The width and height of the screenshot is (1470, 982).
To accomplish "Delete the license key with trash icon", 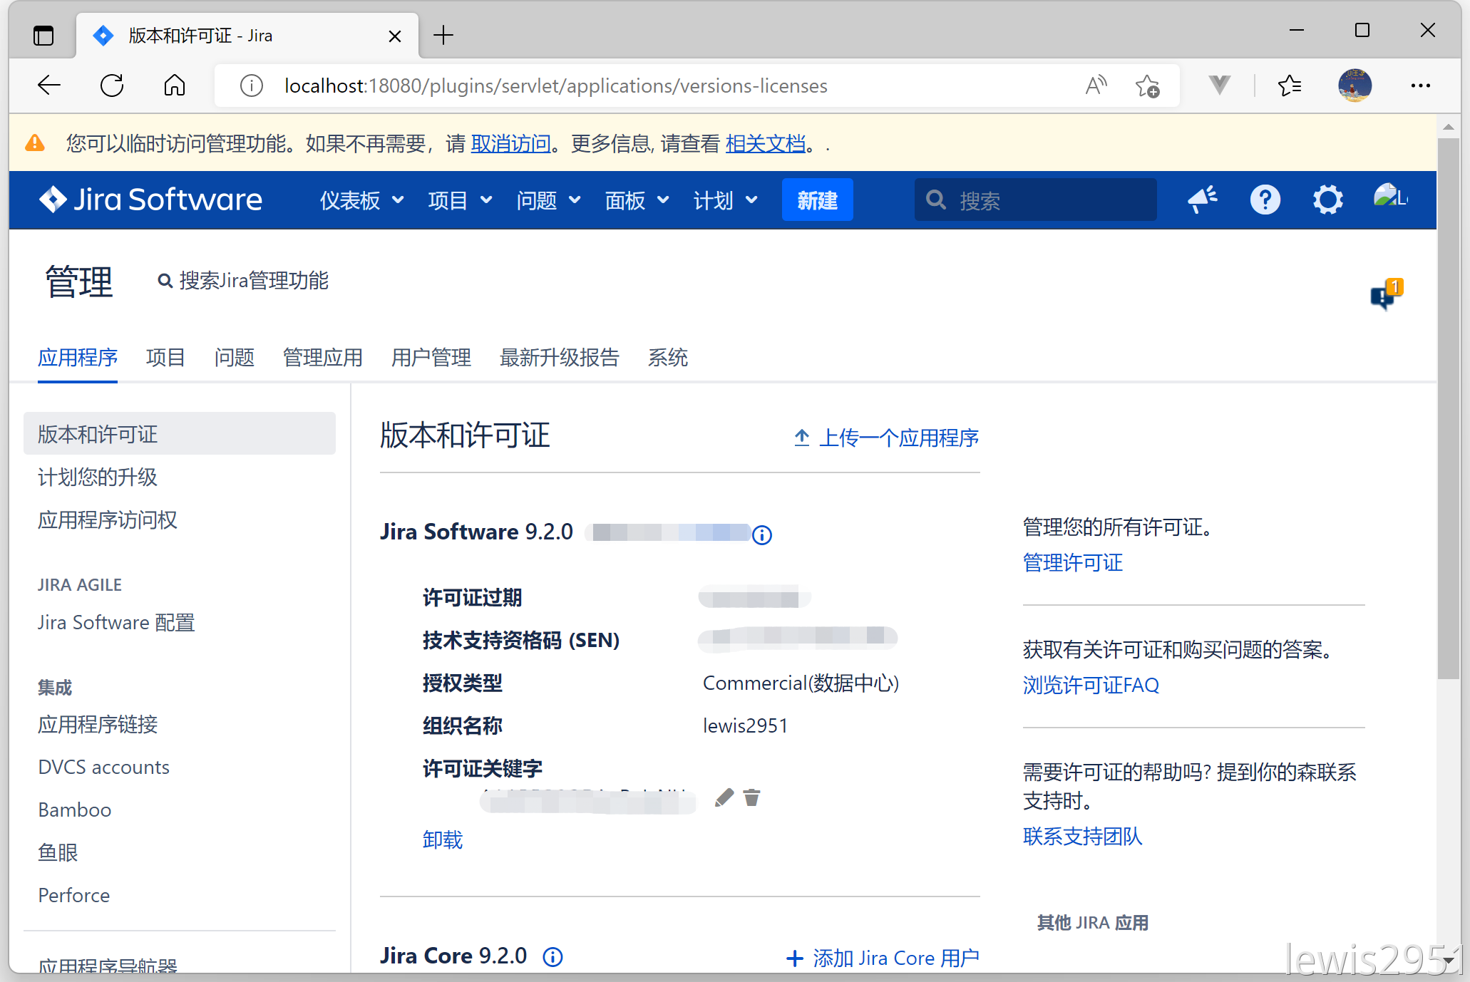I will 751,797.
